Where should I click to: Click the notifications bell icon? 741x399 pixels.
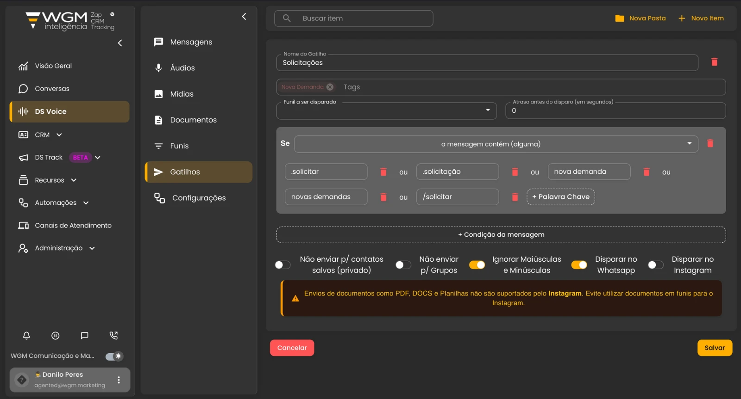[x=26, y=336]
